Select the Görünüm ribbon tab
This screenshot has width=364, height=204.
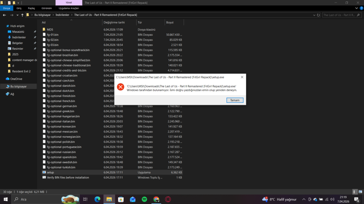tap(47, 8)
